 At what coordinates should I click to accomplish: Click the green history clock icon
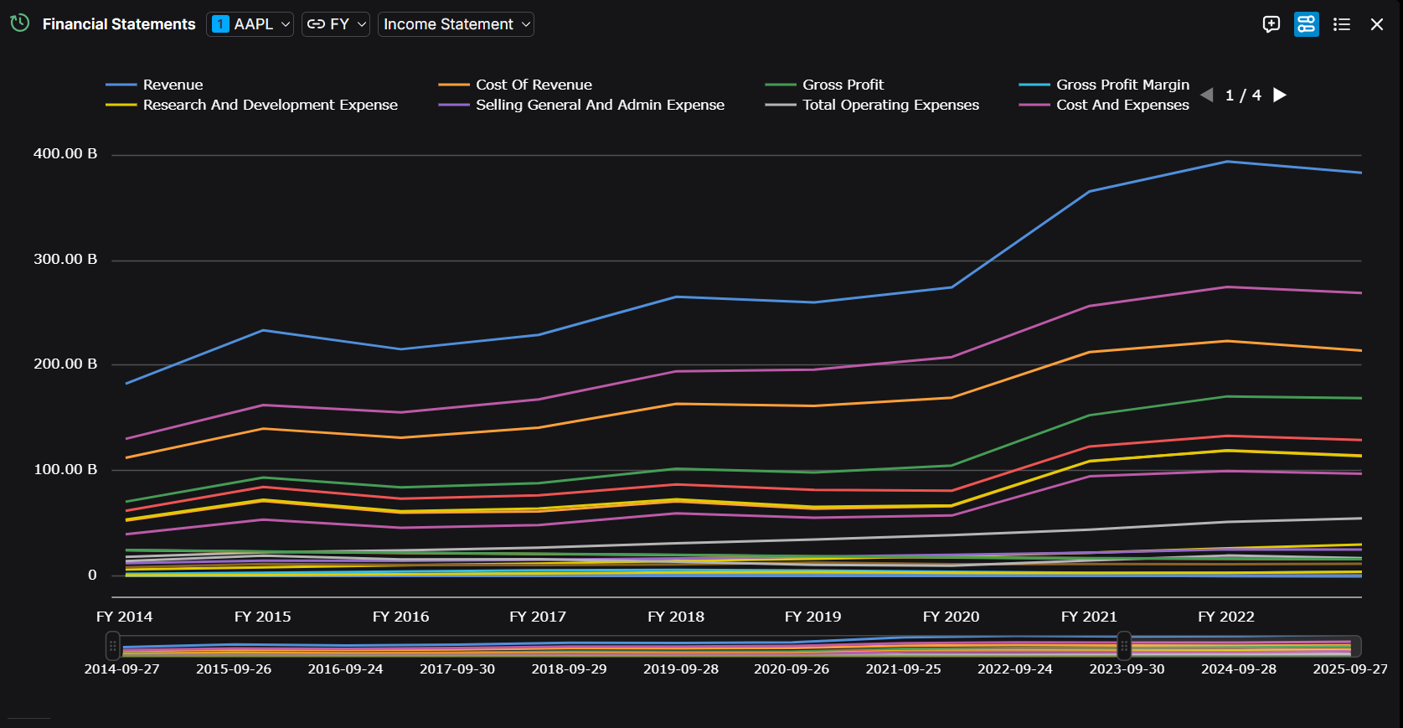pyautogui.click(x=20, y=23)
